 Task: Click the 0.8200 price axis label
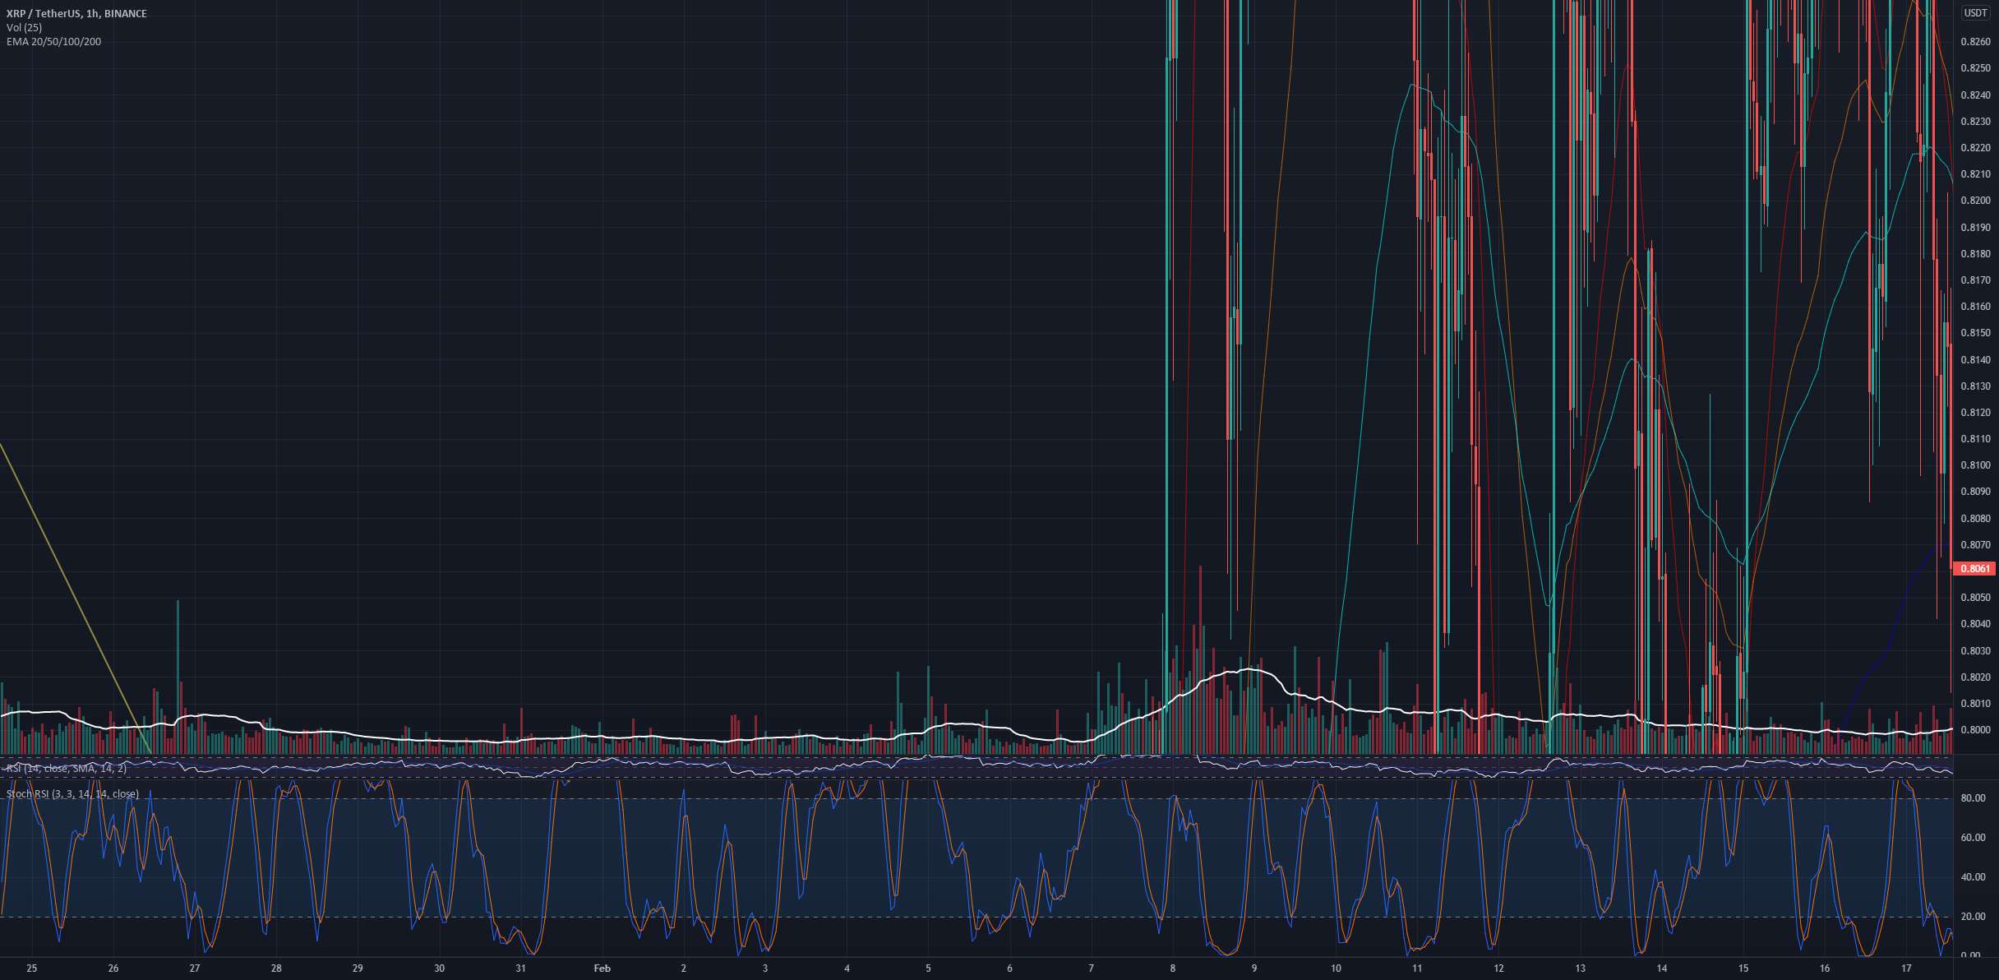coord(1975,201)
